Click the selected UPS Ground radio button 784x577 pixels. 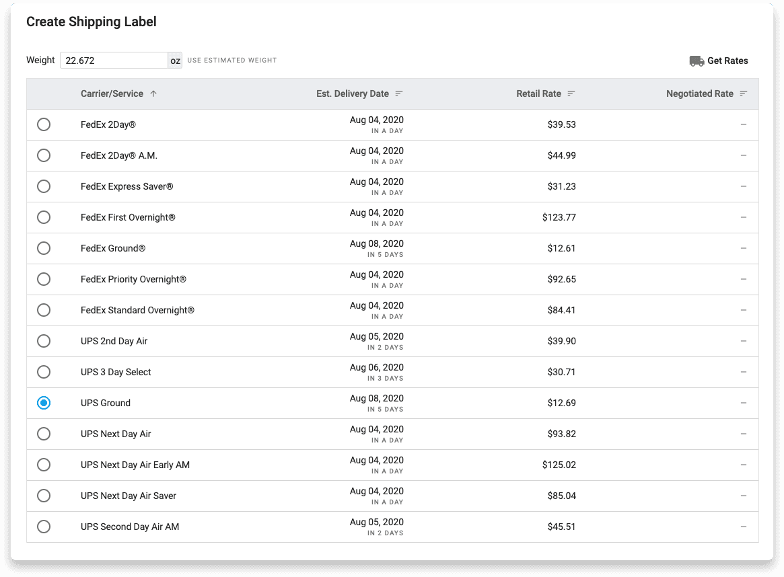point(44,403)
